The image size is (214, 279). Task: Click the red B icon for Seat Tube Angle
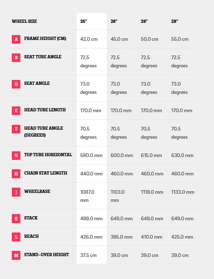point(16,58)
